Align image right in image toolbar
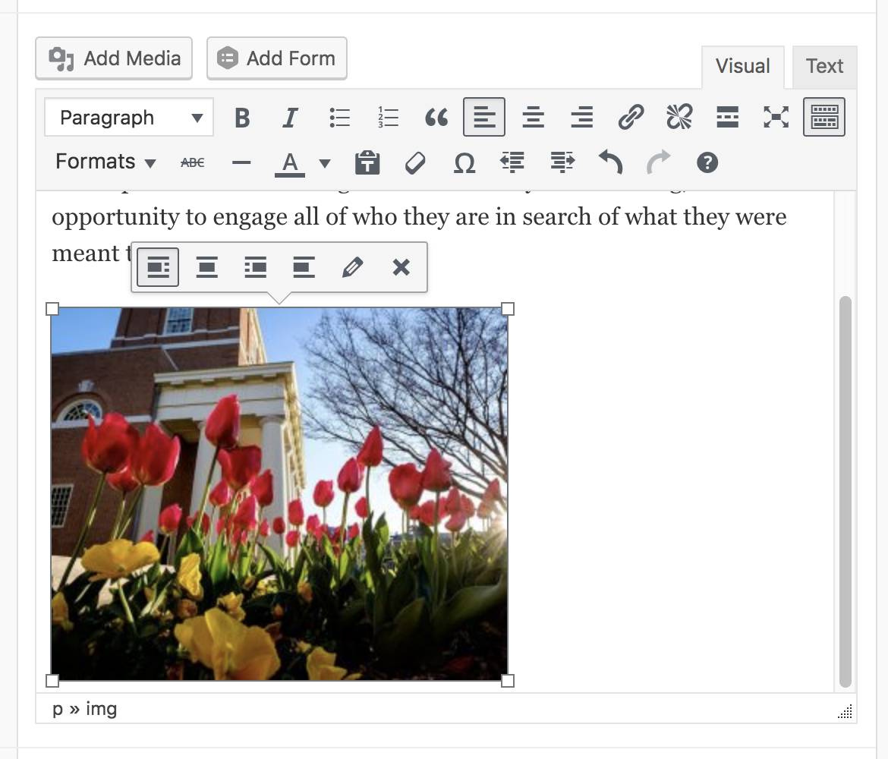Screen dimensions: 888x759 [256, 266]
